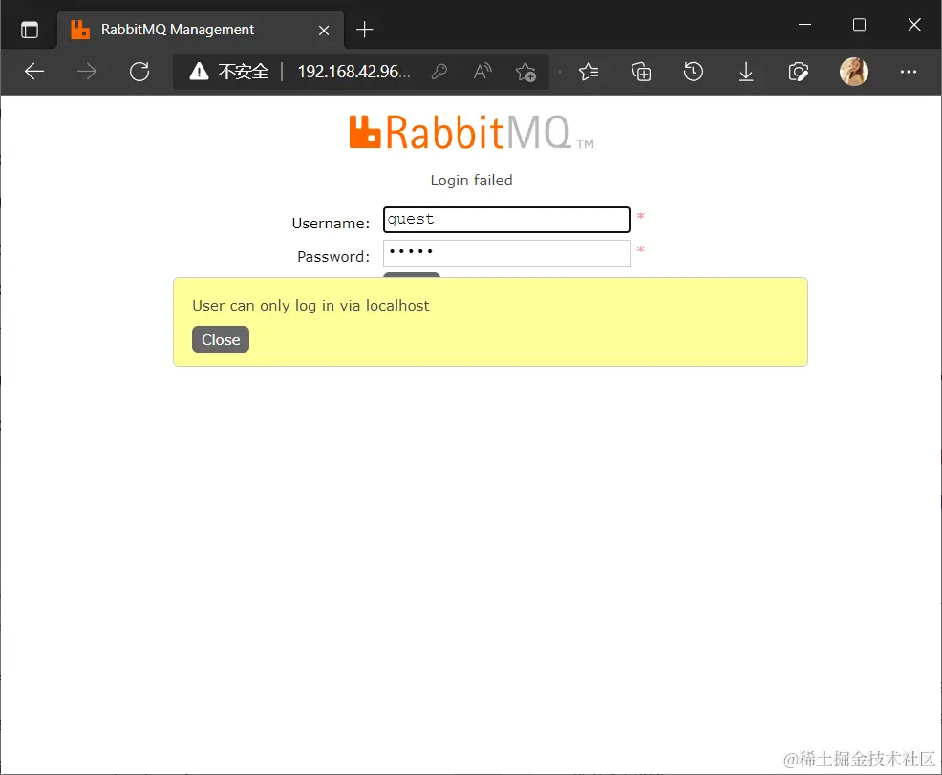Click the RabbitMQ logo
This screenshot has width=942, height=775.
coord(472,132)
